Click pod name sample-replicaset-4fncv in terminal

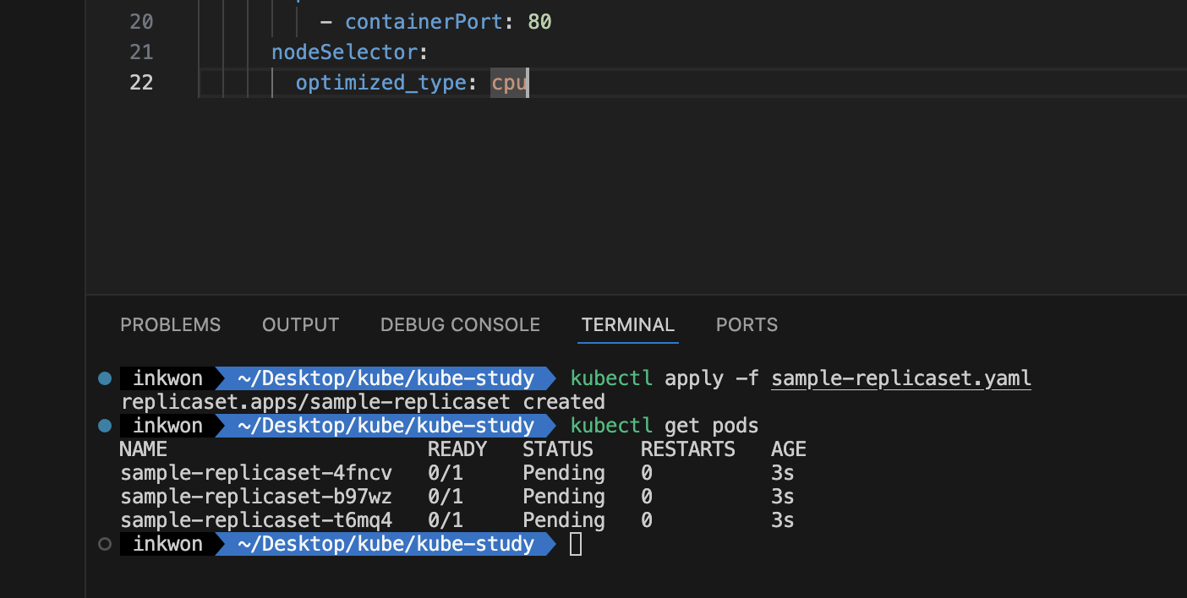click(256, 473)
